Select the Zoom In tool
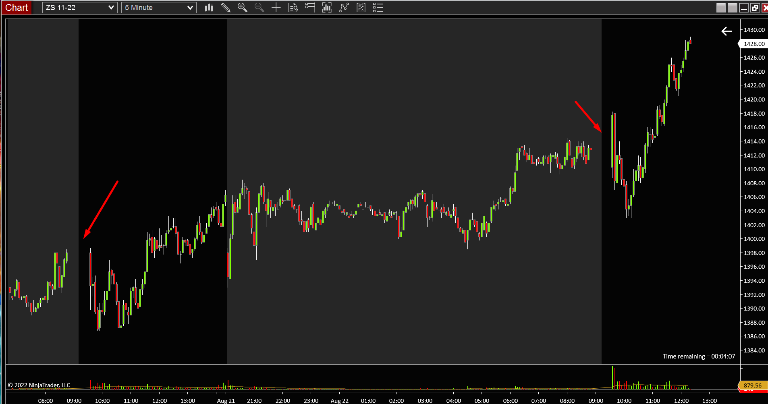Screen dimensions: 768x404 [x=243, y=7]
